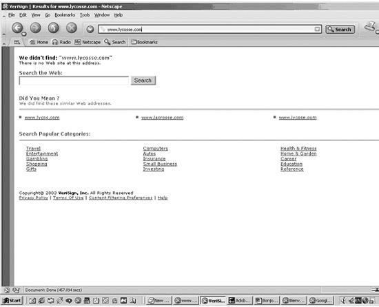Open the Entertainment category link
The height and width of the screenshot is (307, 379).
pyautogui.click(x=42, y=153)
